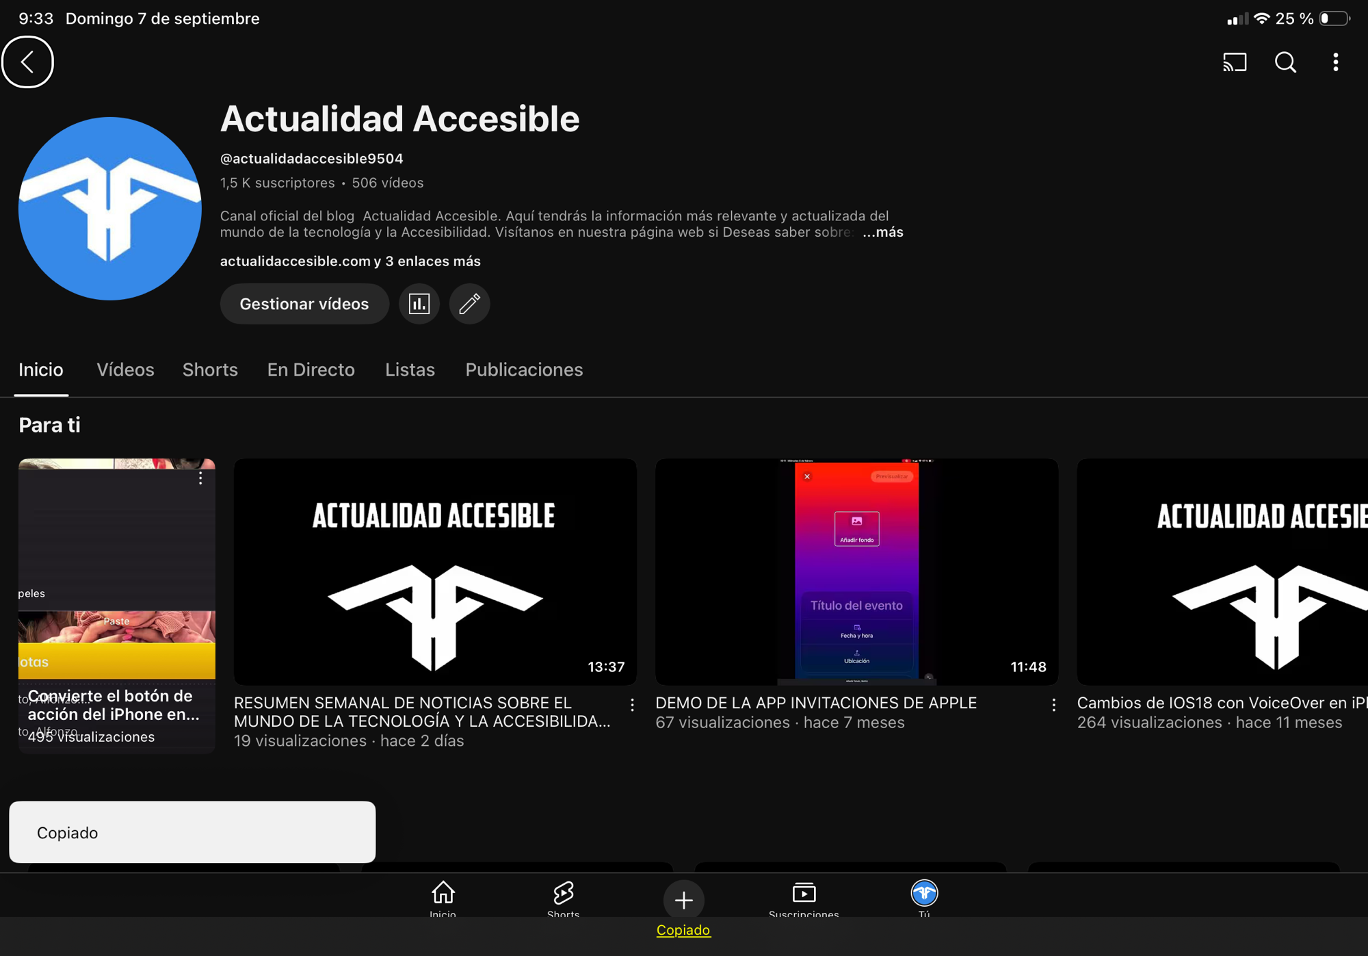Tap the back arrow button

[27, 62]
